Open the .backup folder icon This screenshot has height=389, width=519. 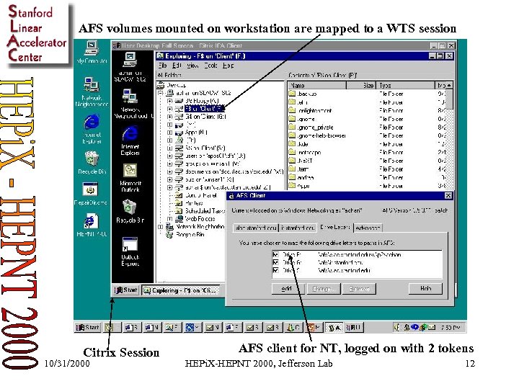292,94
